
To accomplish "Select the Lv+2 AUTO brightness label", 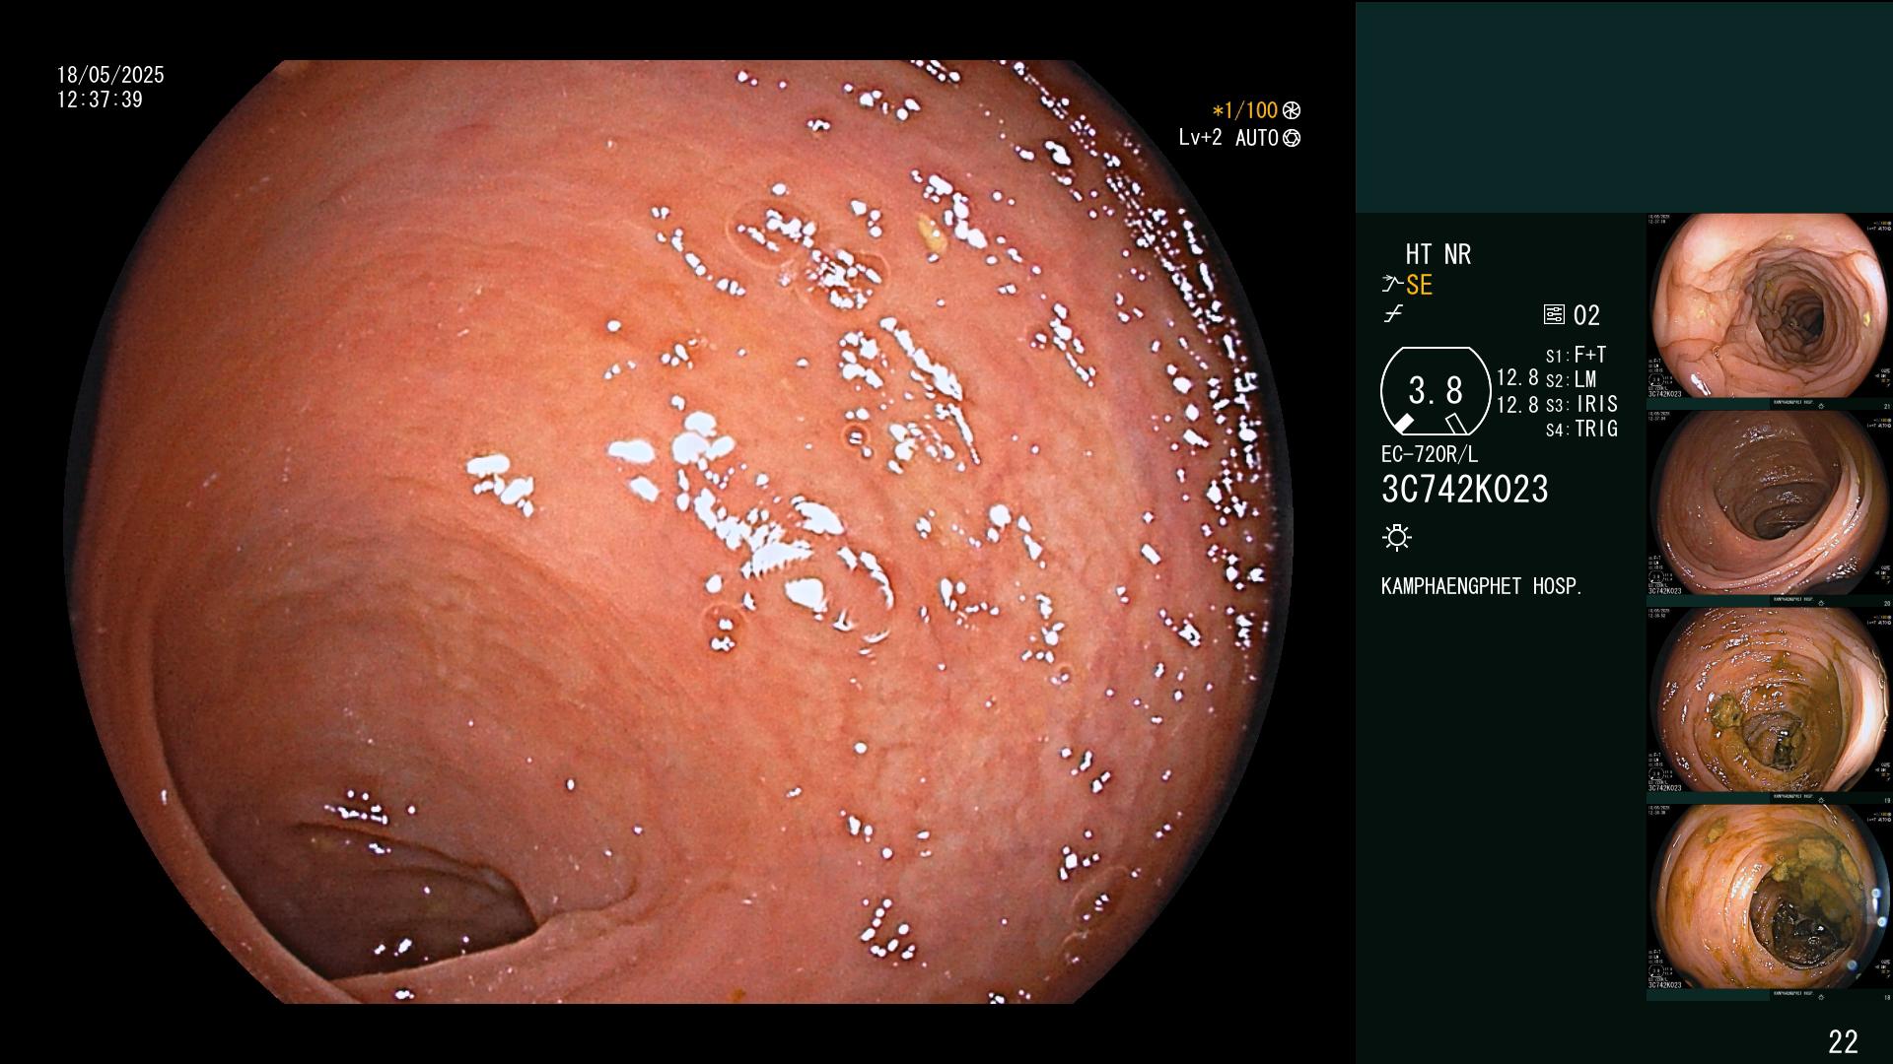I will (1228, 138).
